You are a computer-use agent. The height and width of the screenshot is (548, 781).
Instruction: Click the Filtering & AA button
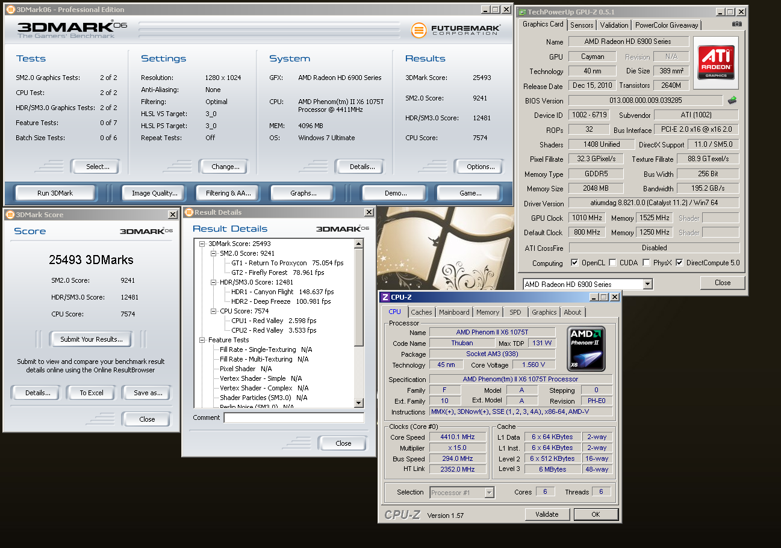pyautogui.click(x=228, y=193)
